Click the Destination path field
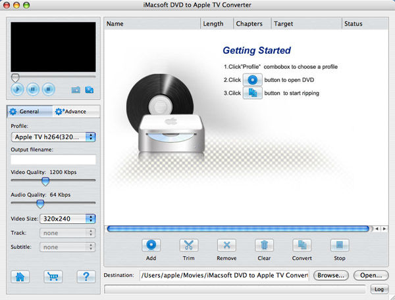This screenshot has width=395, height=300. pos(224,275)
